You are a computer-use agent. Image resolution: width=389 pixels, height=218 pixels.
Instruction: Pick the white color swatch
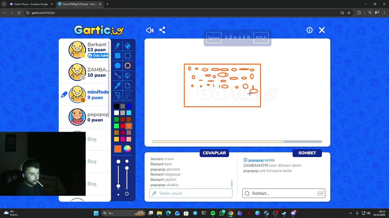pyautogui.click(x=116, y=113)
